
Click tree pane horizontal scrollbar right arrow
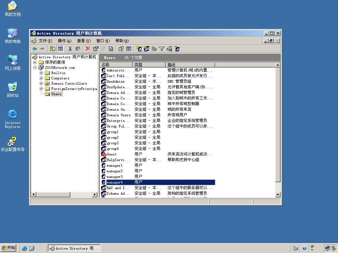tap(95, 194)
